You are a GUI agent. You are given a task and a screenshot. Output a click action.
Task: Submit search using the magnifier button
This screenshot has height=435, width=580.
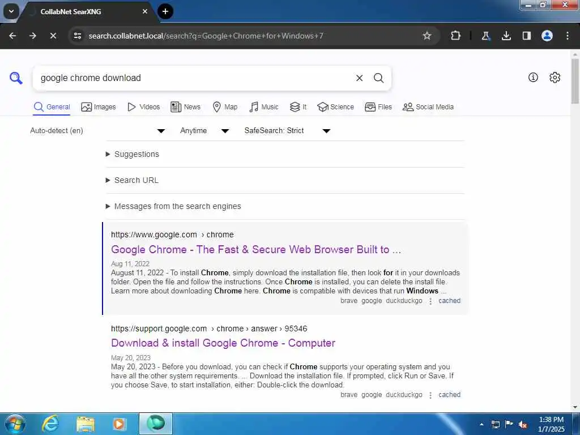coord(378,78)
